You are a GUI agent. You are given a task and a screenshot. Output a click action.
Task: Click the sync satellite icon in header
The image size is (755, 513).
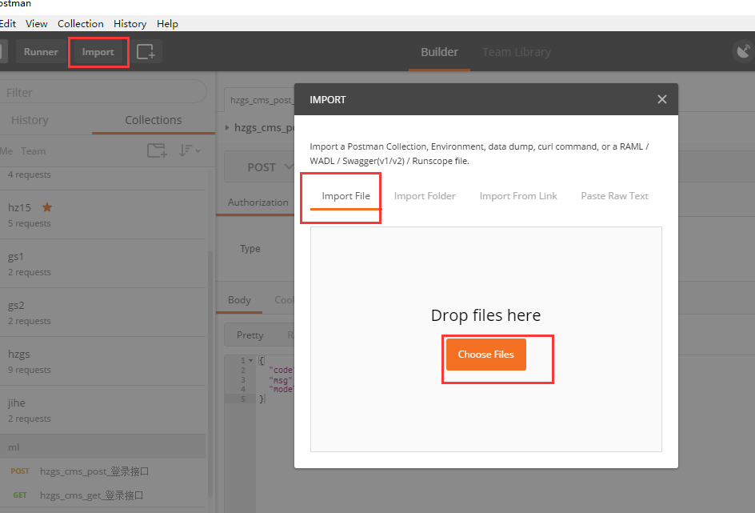743,51
